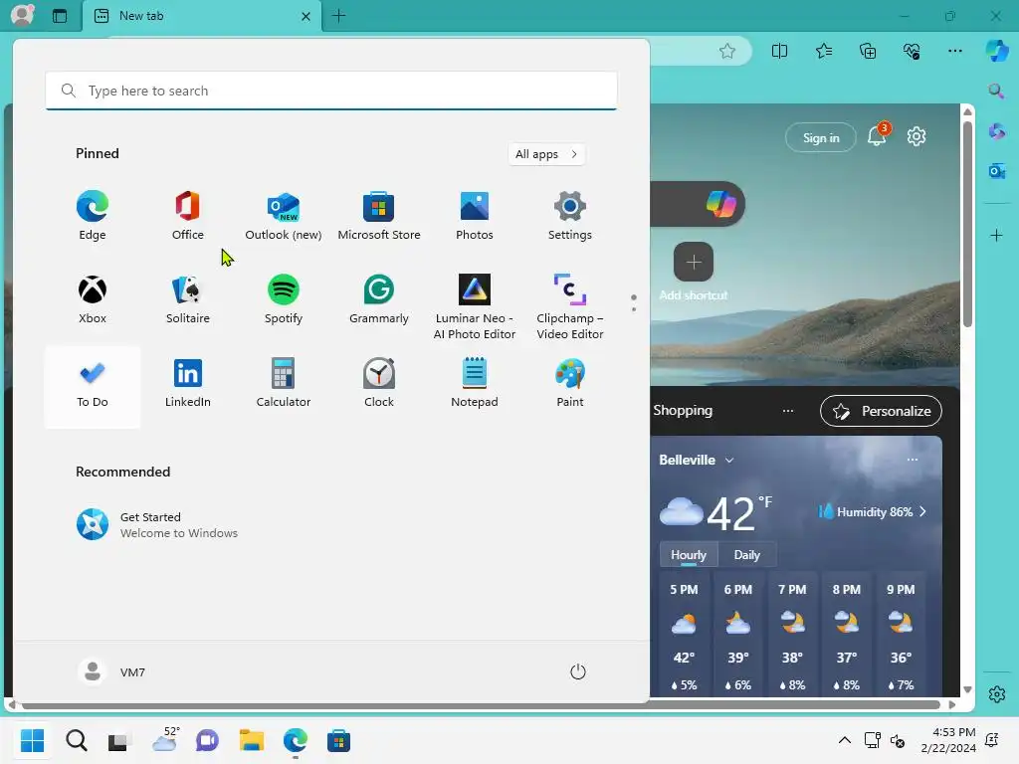Viewport: 1019px width, 764px height.
Task: Click the Copilot icon in search box
Action: [720, 204]
